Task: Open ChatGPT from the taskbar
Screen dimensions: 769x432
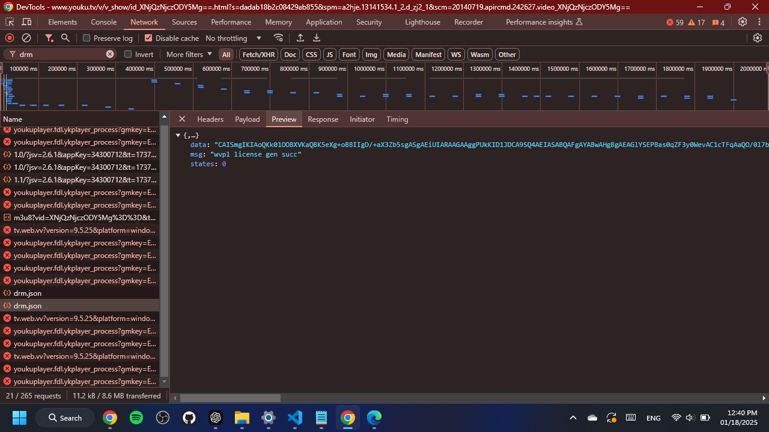Action: pos(216,418)
